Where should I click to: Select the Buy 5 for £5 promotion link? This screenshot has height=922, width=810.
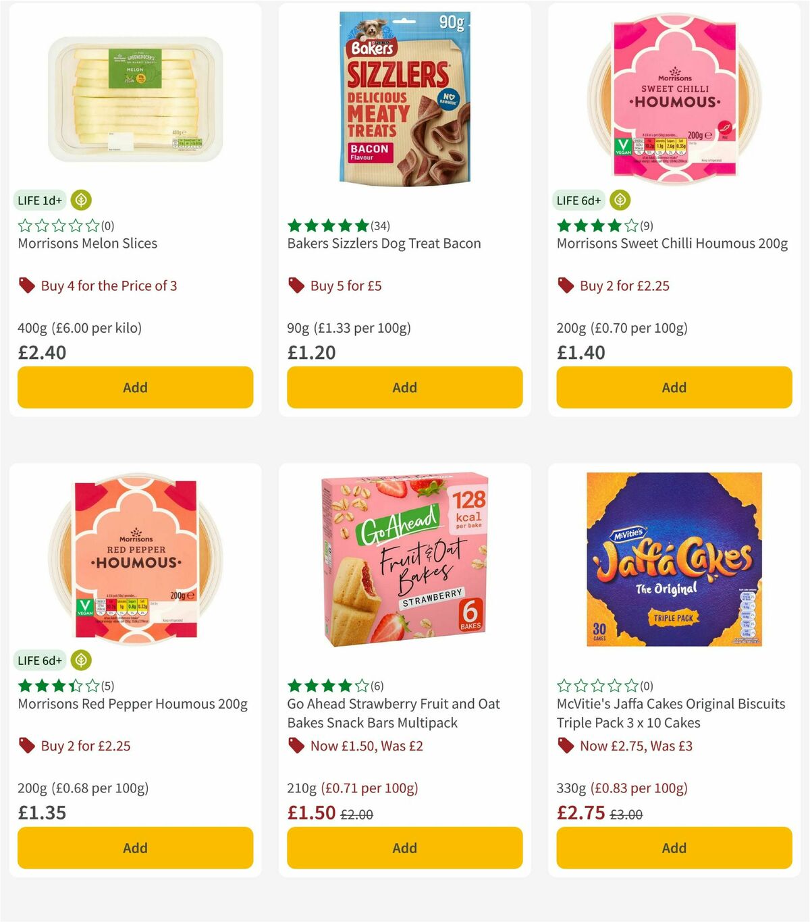click(x=345, y=286)
